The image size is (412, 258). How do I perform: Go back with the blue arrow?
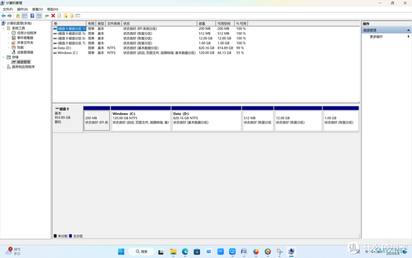(x=3, y=16)
